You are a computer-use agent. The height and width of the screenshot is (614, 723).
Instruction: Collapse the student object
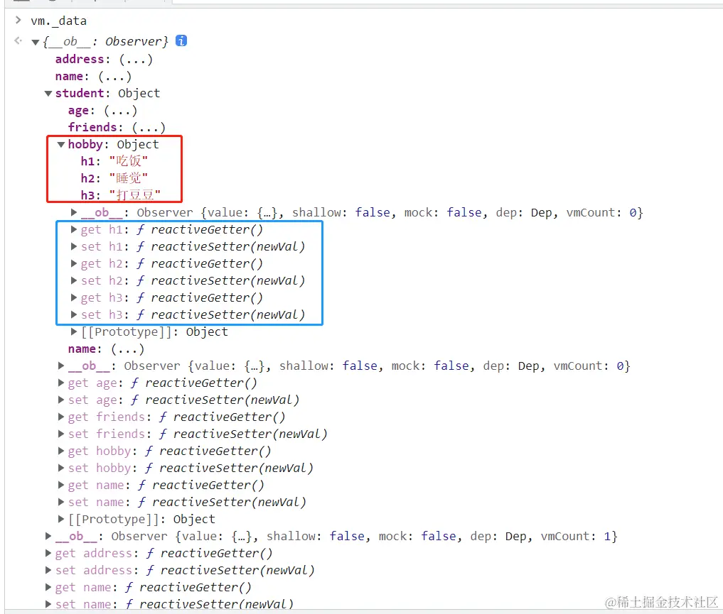click(48, 93)
